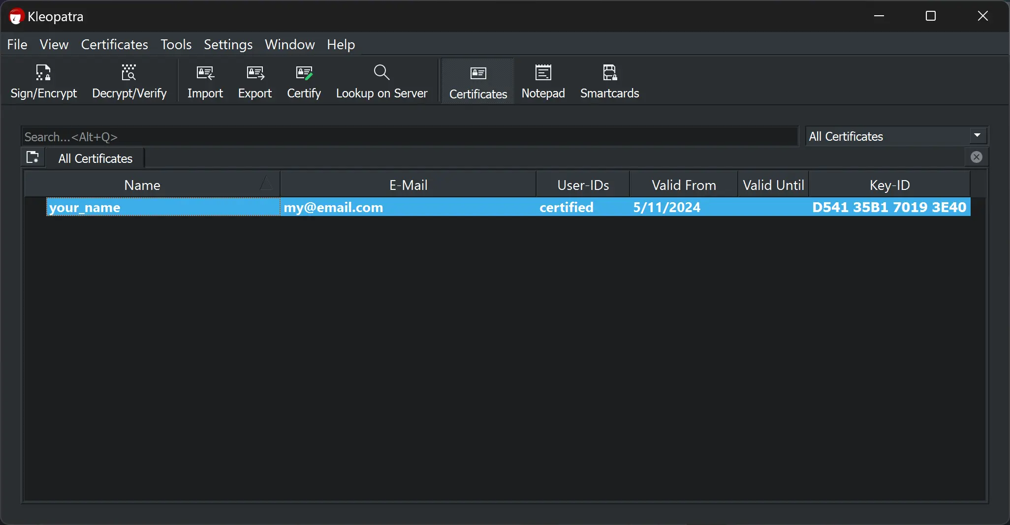Maximize the Kleopatra window
Image resolution: width=1010 pixels, height=525 pixels.
930,16
